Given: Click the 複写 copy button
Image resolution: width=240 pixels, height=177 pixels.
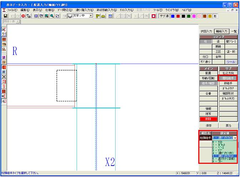Looking at the screenshot, I should click(x=208, y=114).
